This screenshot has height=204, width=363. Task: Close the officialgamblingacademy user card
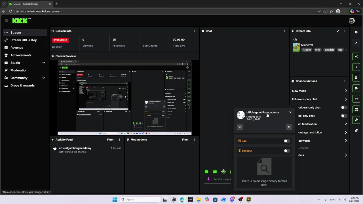290,112
